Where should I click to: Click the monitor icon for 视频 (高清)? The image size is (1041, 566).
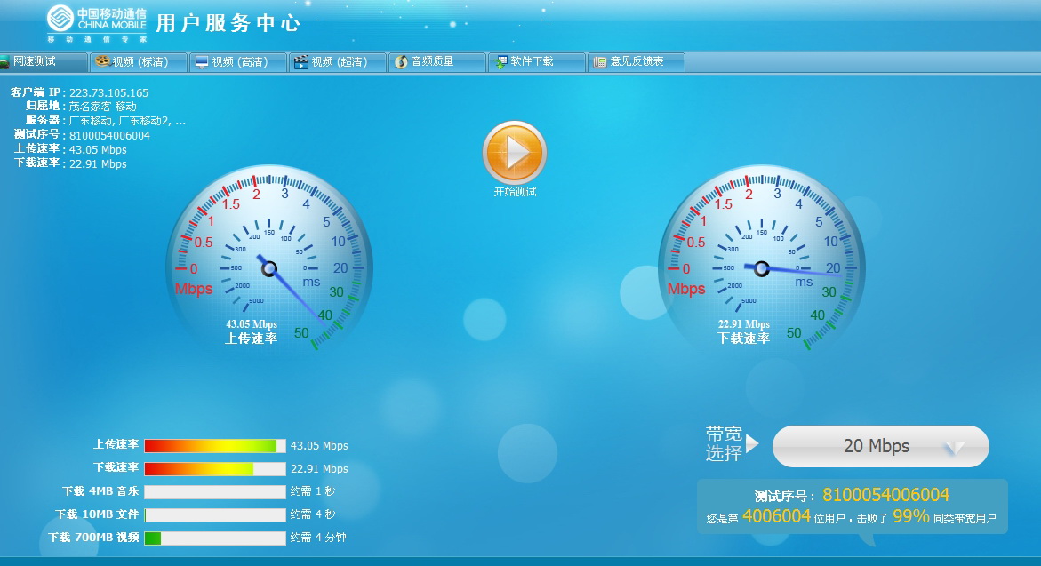click(x=202, y=62)
